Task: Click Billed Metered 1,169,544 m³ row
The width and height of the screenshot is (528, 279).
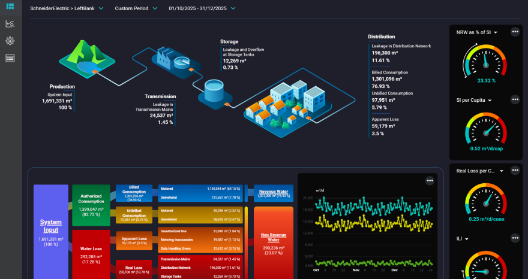Action: [x=200, y=189]
